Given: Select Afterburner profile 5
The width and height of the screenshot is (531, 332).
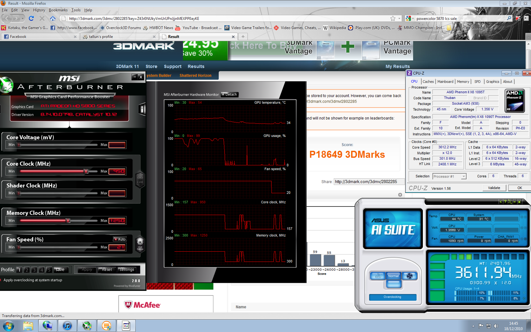Looking at the screenshot, I should (49, 270).
